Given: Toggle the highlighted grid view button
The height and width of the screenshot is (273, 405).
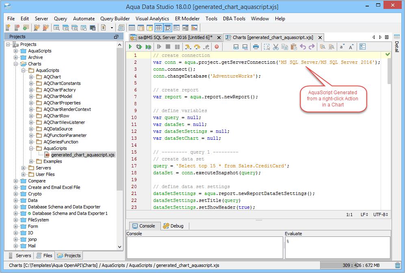Looking at the screenshot, I should 158,28.
